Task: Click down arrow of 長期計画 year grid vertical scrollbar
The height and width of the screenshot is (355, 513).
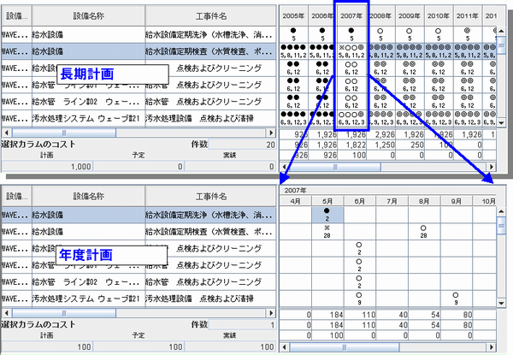Action: 501,123
